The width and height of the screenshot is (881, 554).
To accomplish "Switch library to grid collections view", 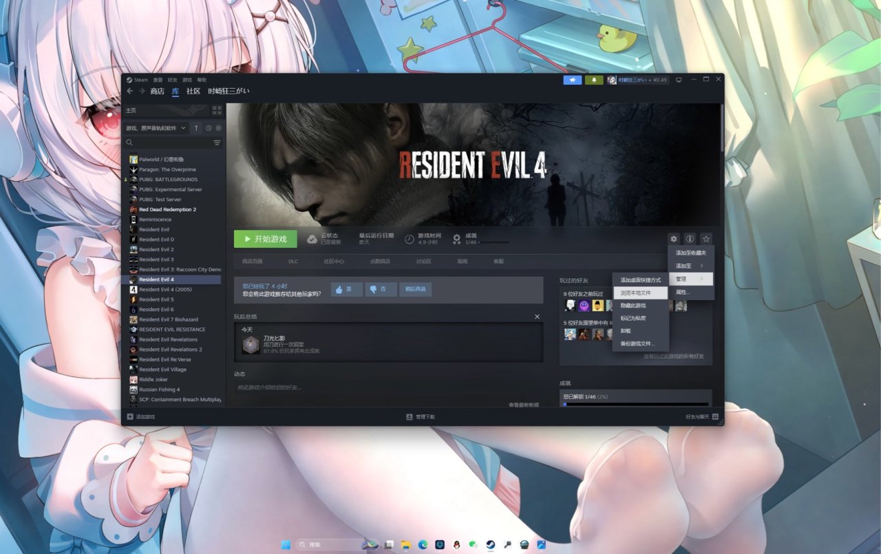I will pos(217,110).
